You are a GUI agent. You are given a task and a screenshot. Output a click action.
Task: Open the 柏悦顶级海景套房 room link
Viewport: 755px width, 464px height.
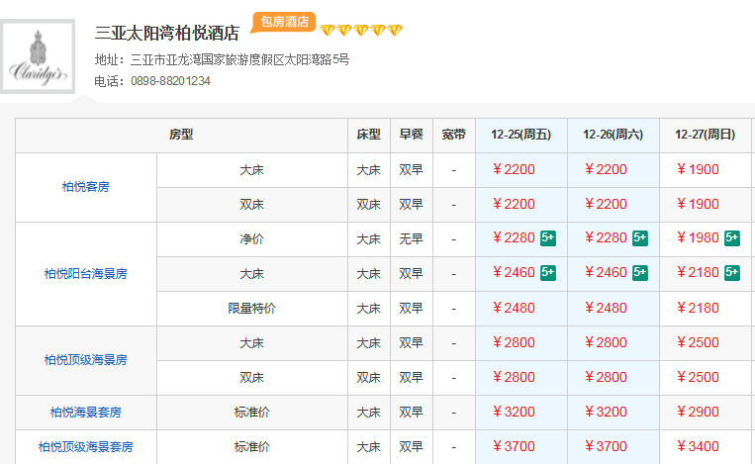pos(85,447)
